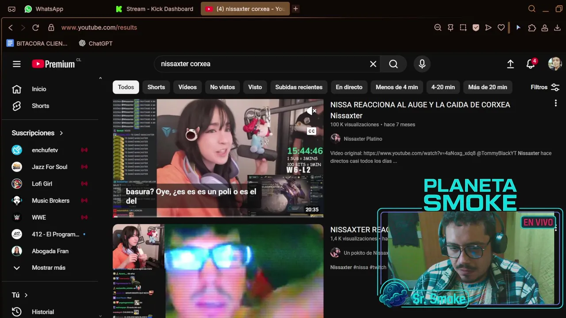Screen dimensions: 566x318
Task: Open the ad-blocker shield icon
Action: (476, 27)
